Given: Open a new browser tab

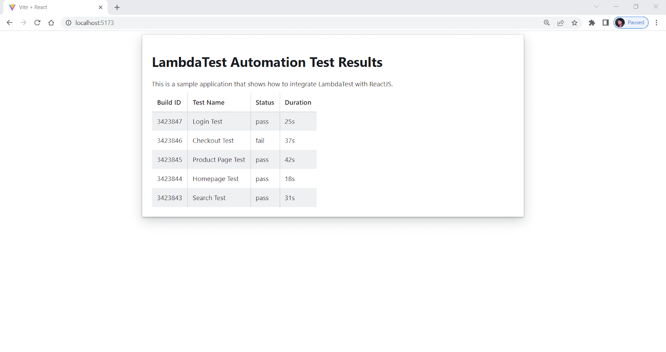Looking at the screenshot, I should [x=117, y=7].
